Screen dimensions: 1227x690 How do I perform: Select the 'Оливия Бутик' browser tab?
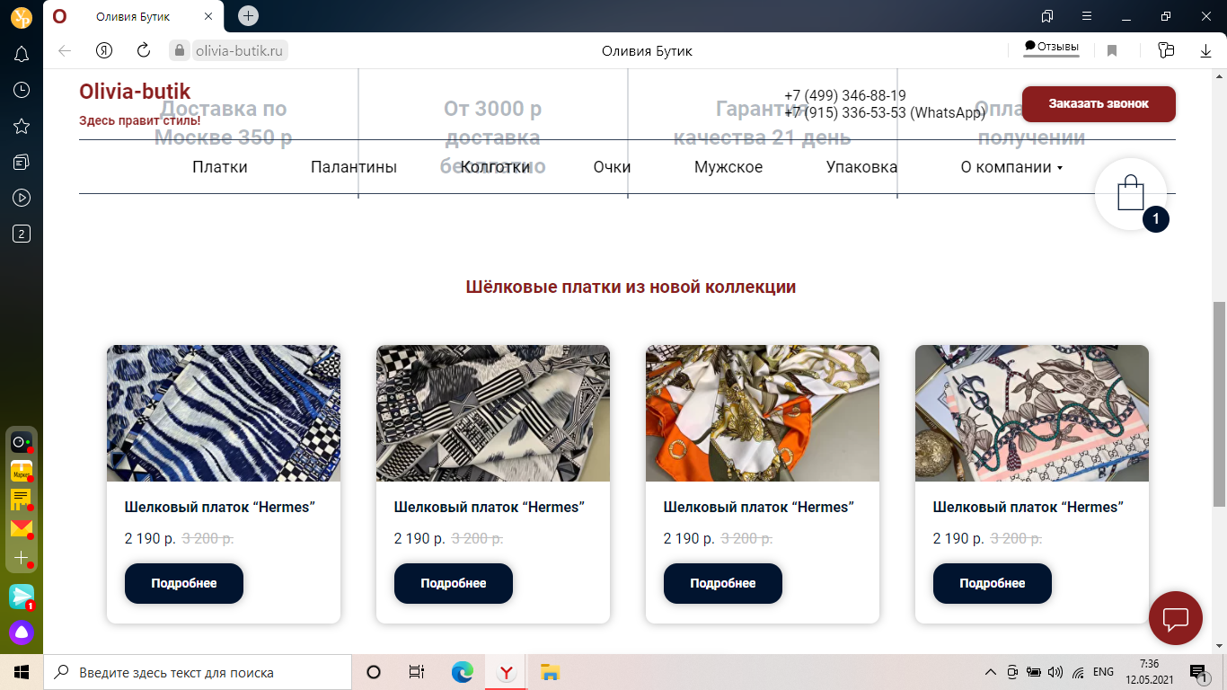click(134, 16)
